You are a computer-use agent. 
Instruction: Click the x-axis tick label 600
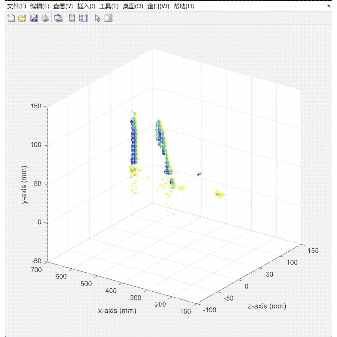click(61, 276)
